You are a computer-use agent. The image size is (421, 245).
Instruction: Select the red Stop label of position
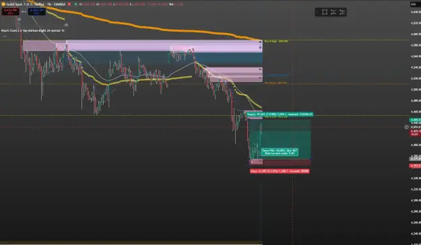point(280,171)
